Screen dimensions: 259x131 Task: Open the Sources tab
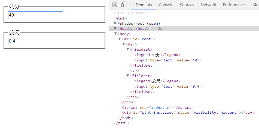coord(187,5)
